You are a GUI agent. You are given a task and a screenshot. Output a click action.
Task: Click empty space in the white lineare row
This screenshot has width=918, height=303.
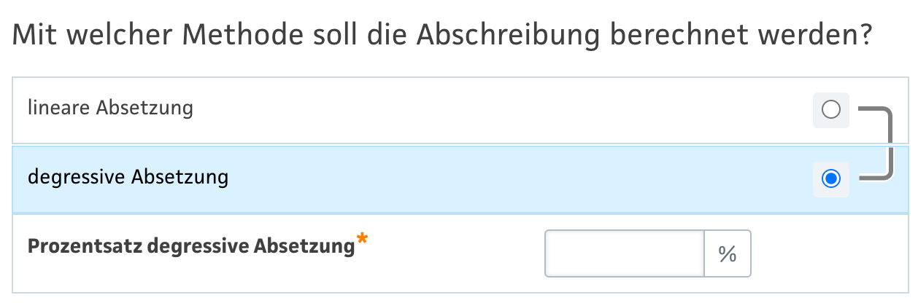pos(511,110)
